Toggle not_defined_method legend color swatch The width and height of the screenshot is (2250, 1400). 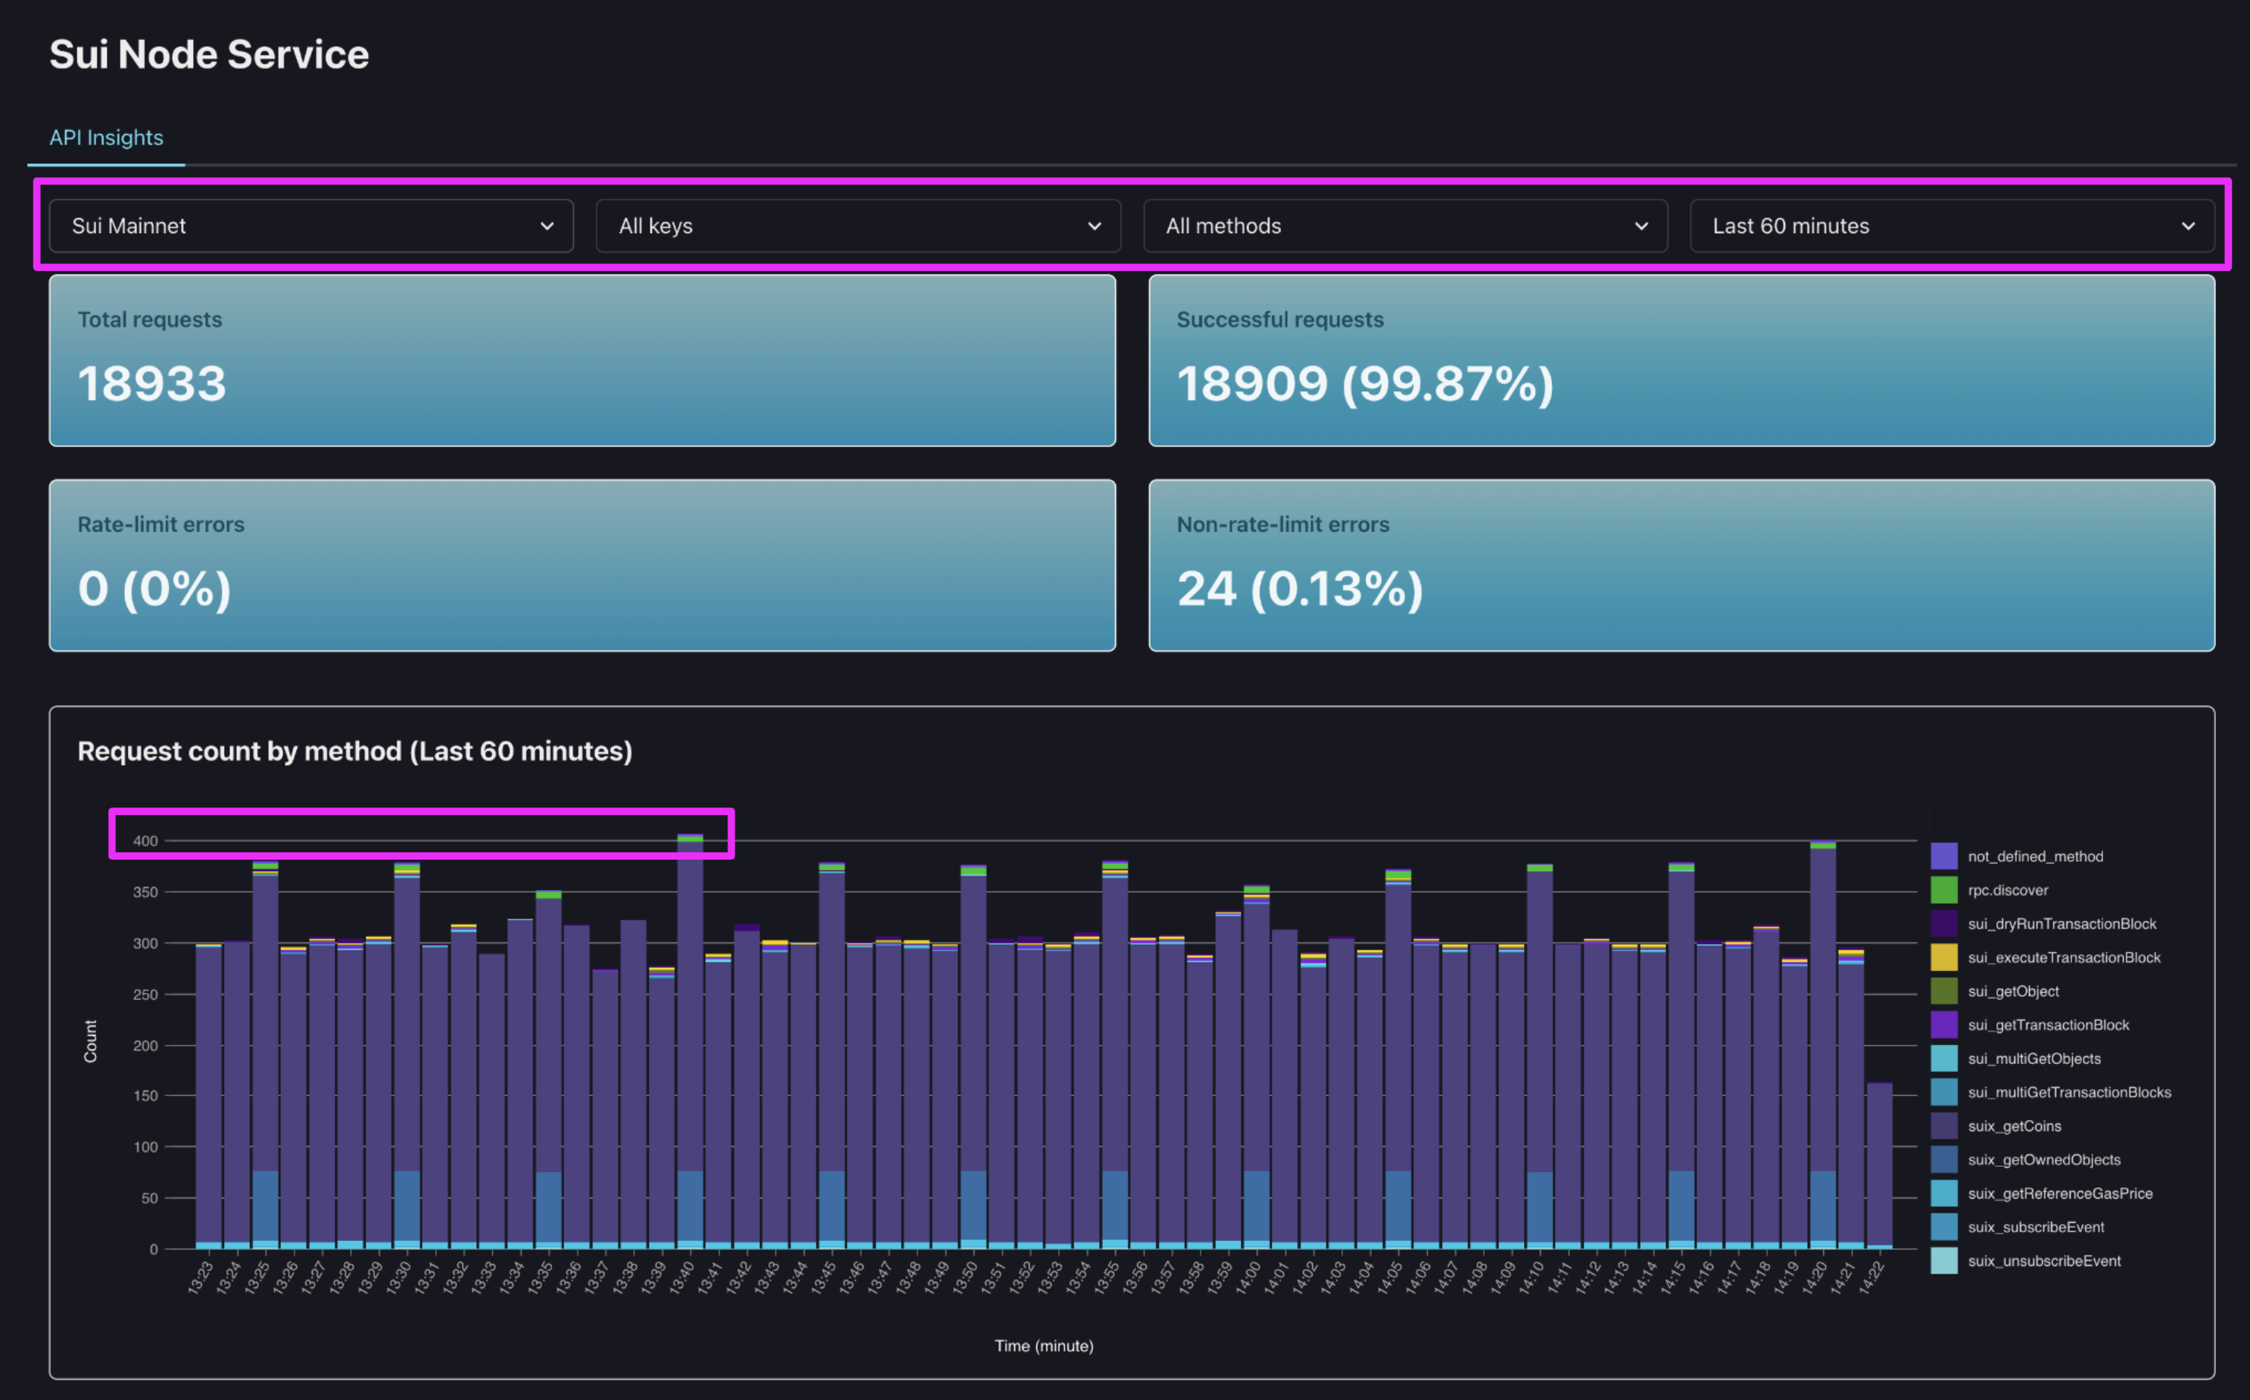pos(1943,857)
